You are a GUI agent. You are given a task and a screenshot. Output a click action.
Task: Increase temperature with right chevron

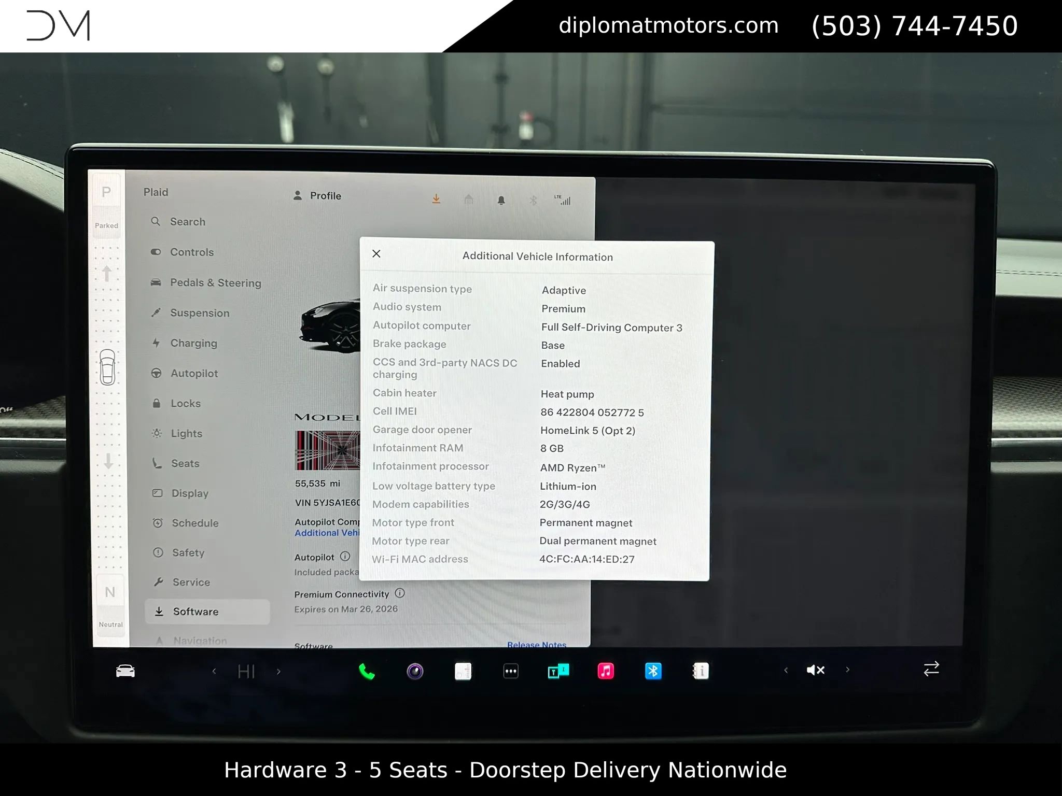point(278,672)
